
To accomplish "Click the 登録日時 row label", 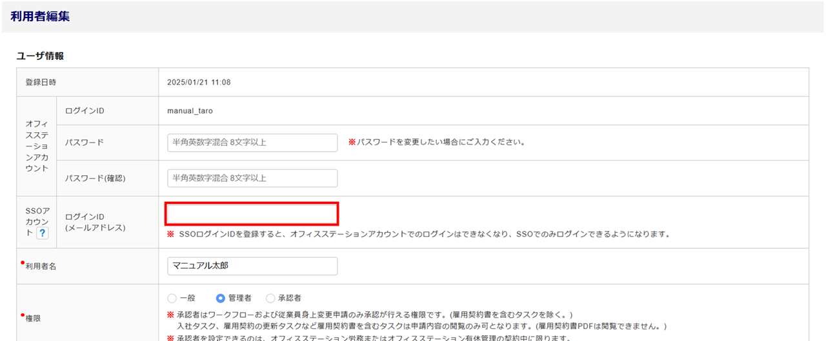I will [40, 83].
